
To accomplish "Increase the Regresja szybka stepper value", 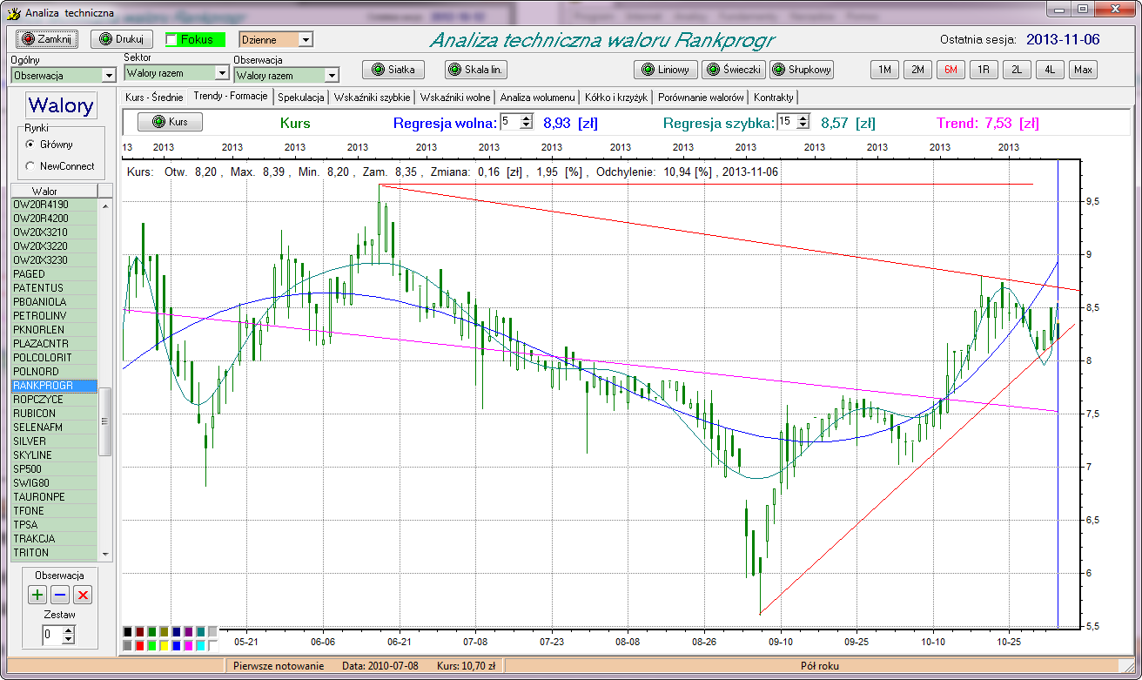I will [x=803, y=118].
